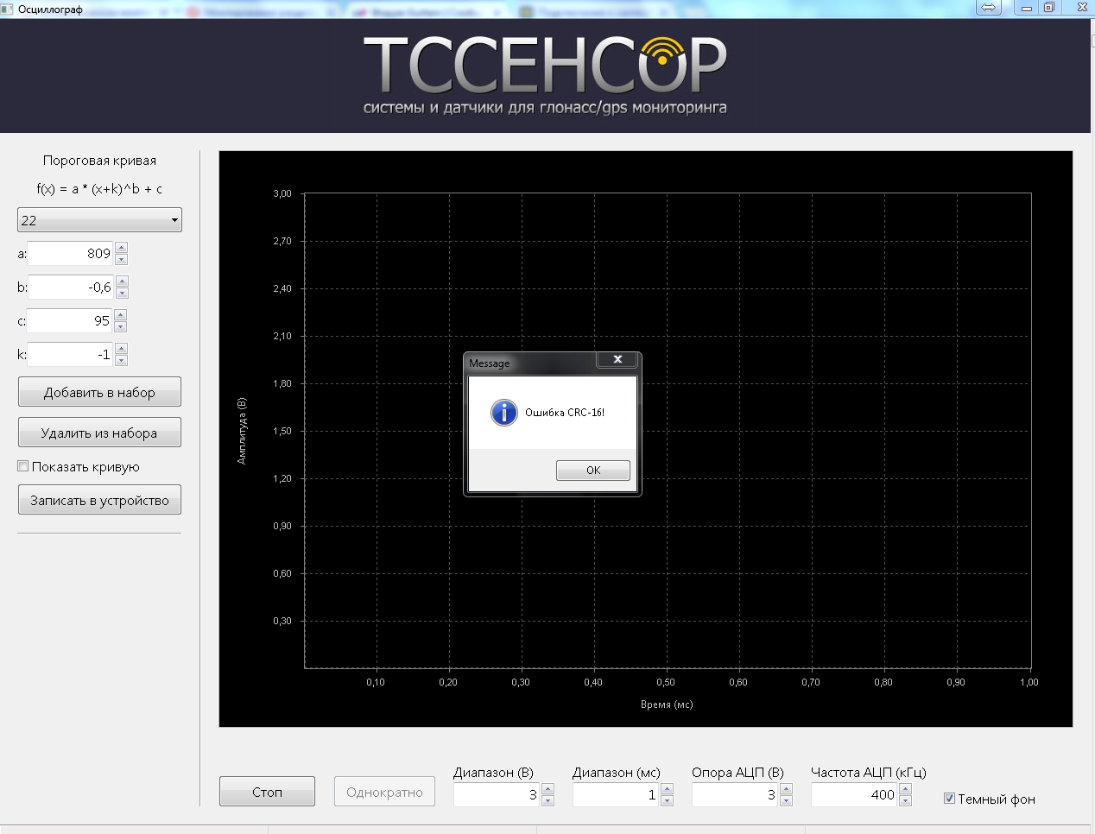Click the 'Удалить из набора' button
1095x834 pixels.
[x=99, y=433]
